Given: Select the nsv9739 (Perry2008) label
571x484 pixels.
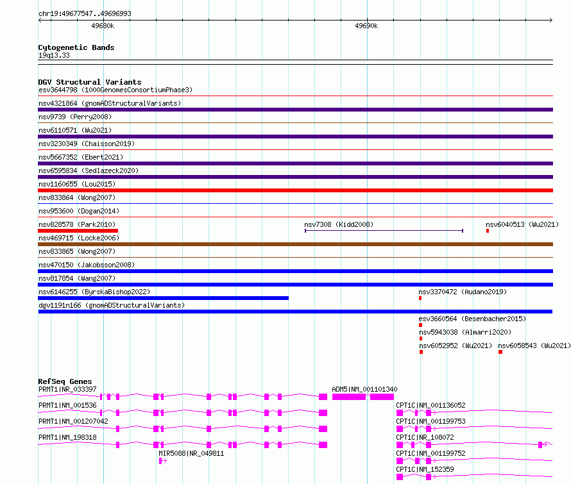Looking at the screenshot, I should click(75, 117).
